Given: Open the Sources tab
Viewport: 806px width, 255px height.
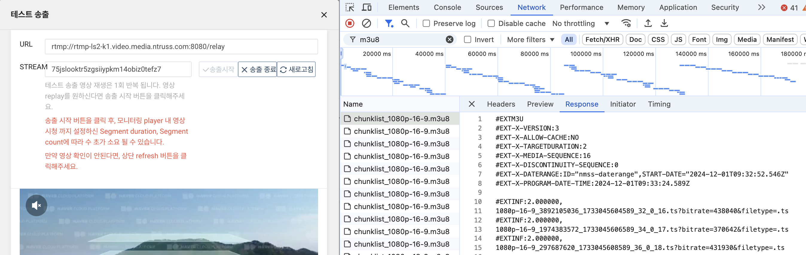Looking at the screenshot, I should [489, 7].
